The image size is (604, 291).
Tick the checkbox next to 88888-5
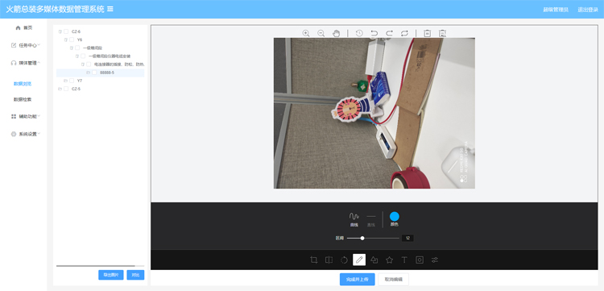(94, 73)
